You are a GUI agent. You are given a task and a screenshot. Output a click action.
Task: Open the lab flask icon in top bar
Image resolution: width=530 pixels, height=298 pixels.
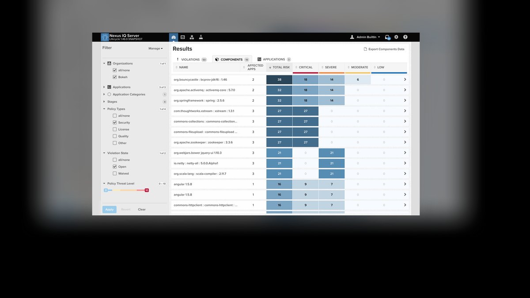(201, 38)
